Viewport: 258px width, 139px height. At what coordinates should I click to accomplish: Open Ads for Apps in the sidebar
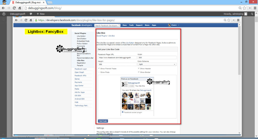[80, 92]
